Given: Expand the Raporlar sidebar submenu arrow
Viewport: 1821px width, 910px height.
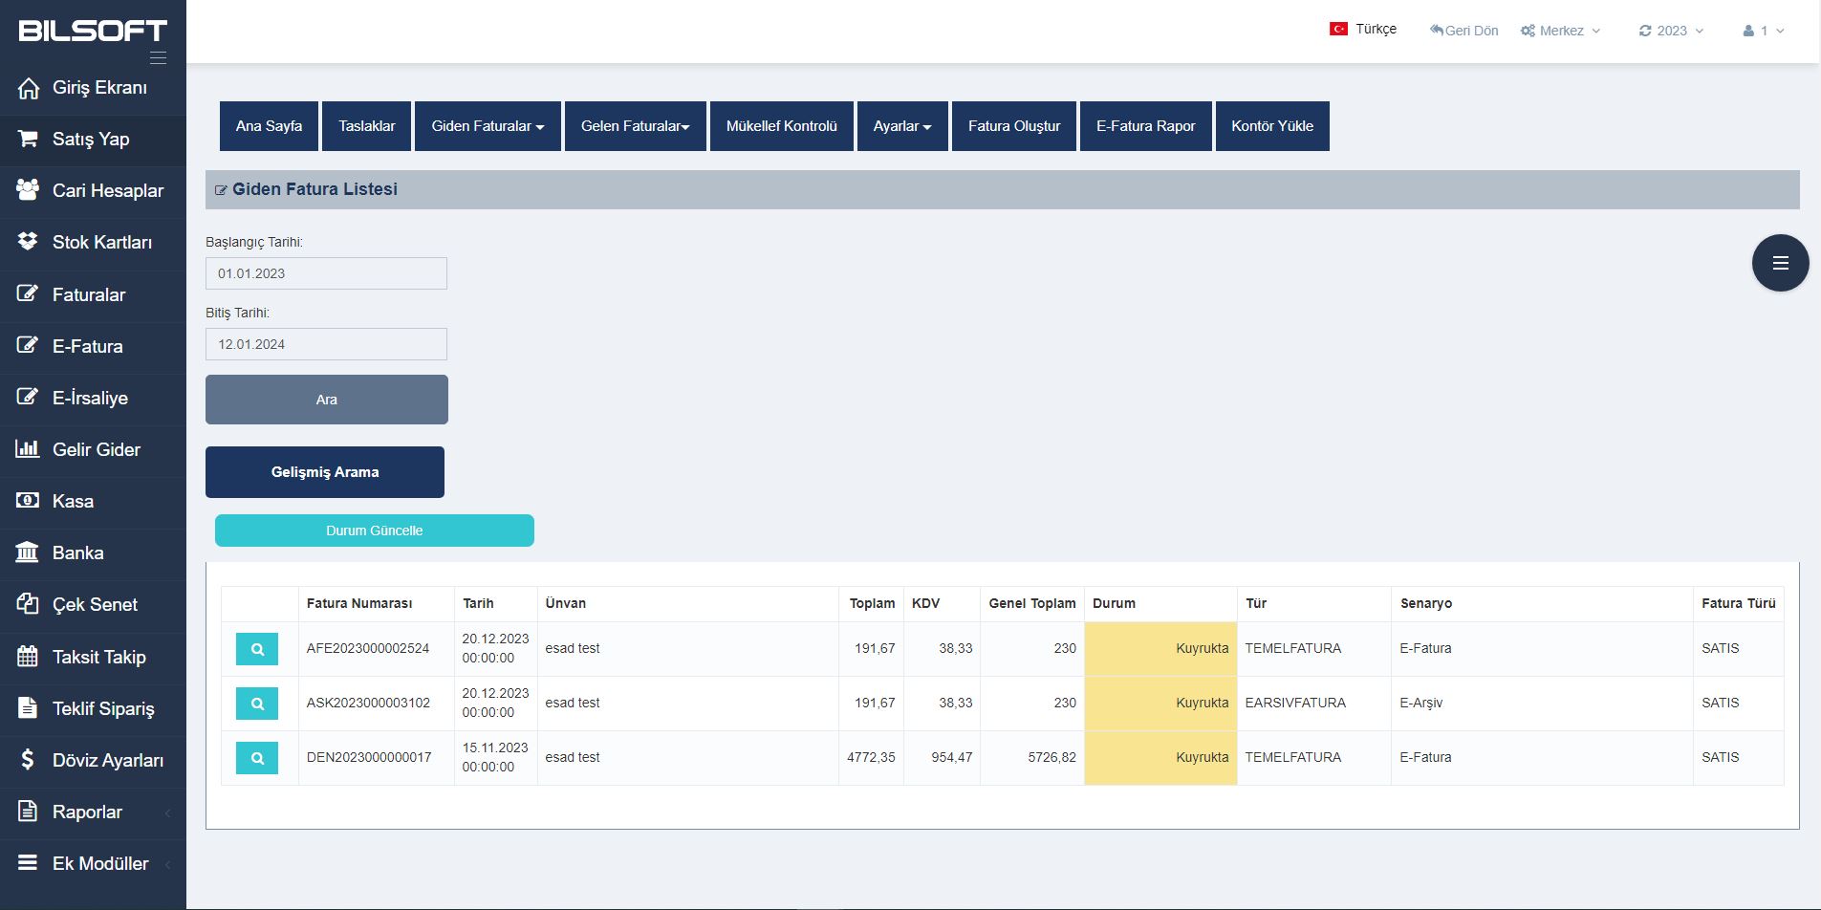Looking at the screenshot, I should (168, 812).
